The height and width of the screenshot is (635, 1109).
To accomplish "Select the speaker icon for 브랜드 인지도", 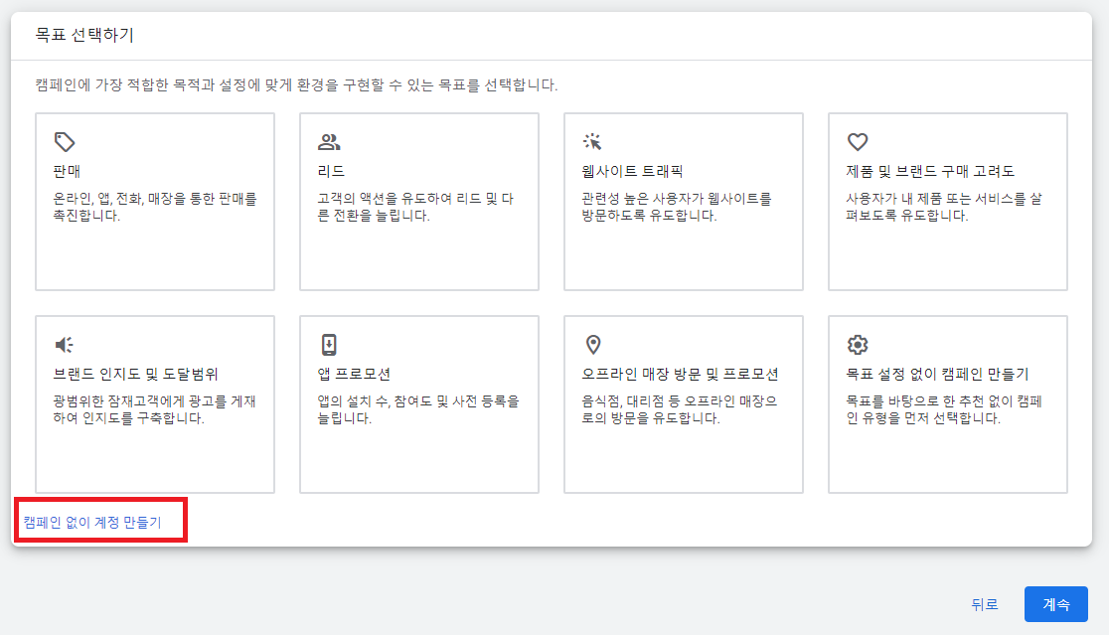I will coord(65,344).
